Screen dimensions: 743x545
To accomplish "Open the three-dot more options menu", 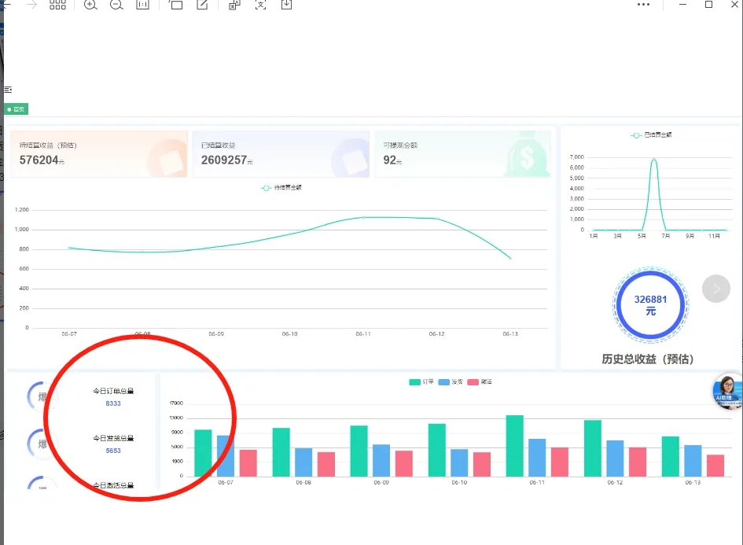I will point(643,5).
